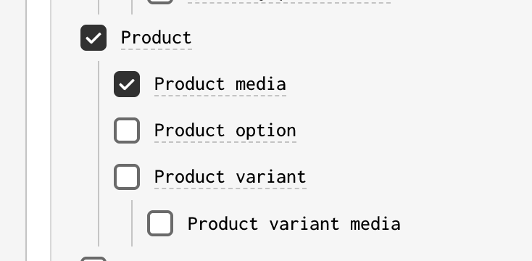This screenshot has height=261, width=532.
Task: Select the Product media label
Action: point(220,84)
